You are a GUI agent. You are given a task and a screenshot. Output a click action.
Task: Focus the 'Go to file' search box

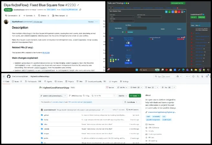(103, 96)
